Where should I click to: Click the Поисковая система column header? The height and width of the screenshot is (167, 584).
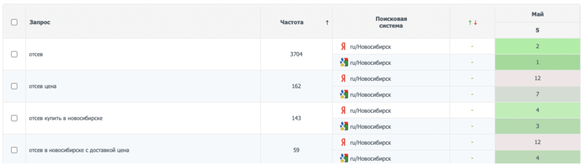(x=391, y=22)
